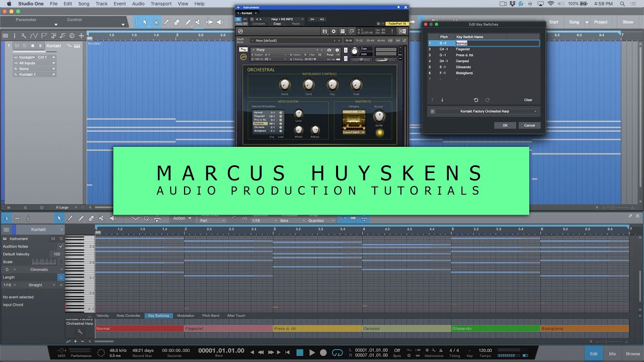Open the track inspector info icon
This screenshot has height=362, width=644.
(x=15, y=36)
